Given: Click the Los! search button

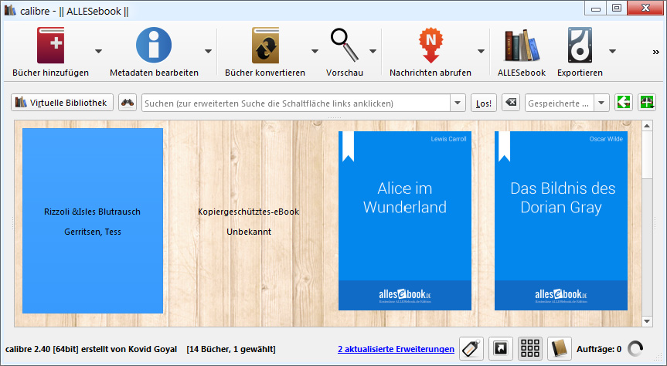Looking at the screenshot, I should coord(484,103).
